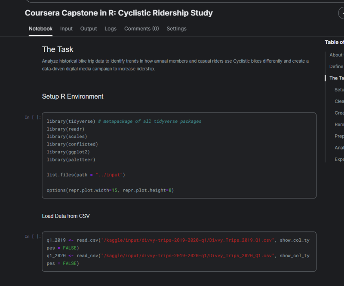
Task: Click the 'library(ggplot2)' code line
Action: pyautogui.click(x=68, y=152)
